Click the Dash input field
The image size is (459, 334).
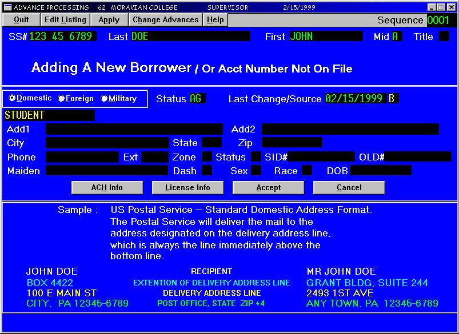[207, 171]
